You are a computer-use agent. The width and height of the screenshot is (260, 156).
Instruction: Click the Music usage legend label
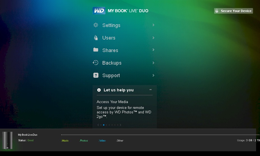pos(65,141)
